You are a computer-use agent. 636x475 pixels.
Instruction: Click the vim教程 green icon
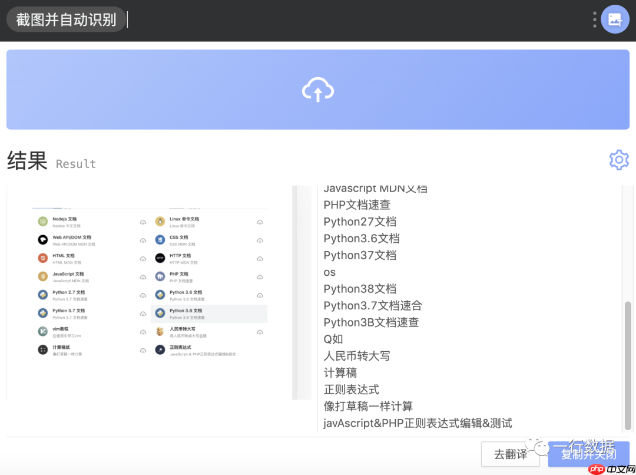42,332
